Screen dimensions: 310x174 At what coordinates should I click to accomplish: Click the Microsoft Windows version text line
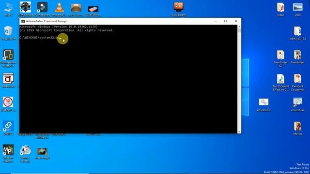pyautogui.click(x=59, y=27)
